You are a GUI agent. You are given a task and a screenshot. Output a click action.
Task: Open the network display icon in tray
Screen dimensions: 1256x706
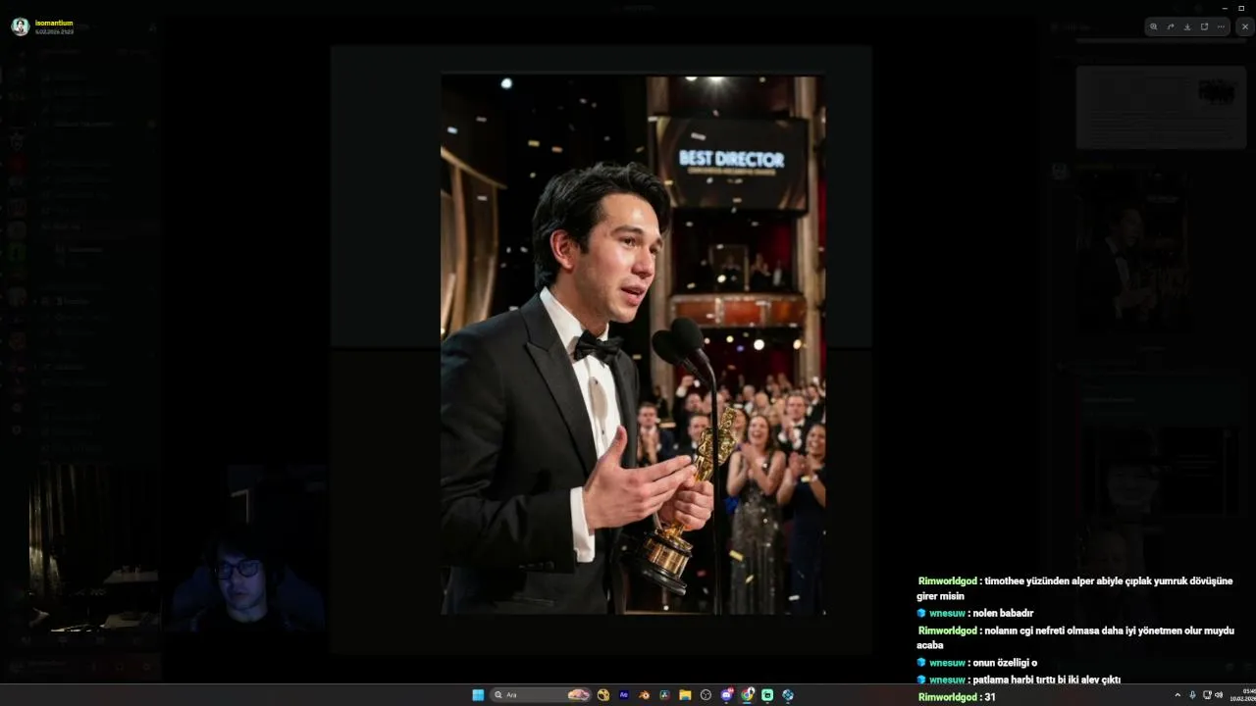(1207, 695)
